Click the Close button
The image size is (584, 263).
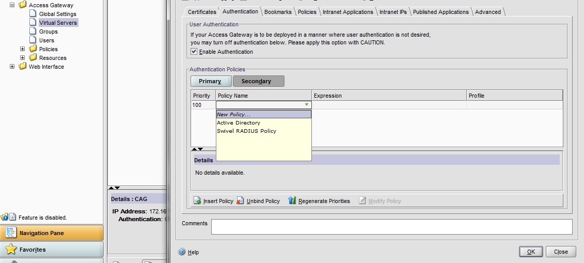click(561, 252)
